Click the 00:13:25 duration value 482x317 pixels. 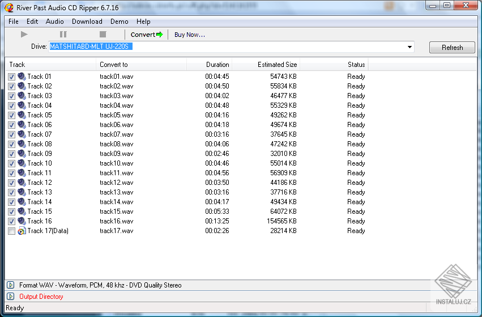coord(217,221)
